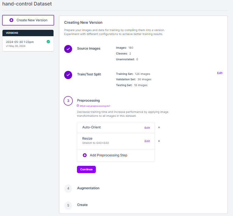
Task: Click 'Unannotated: 0' text
Action: pos(127,59)
